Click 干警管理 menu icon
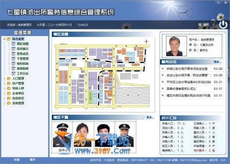 point(13,59)
